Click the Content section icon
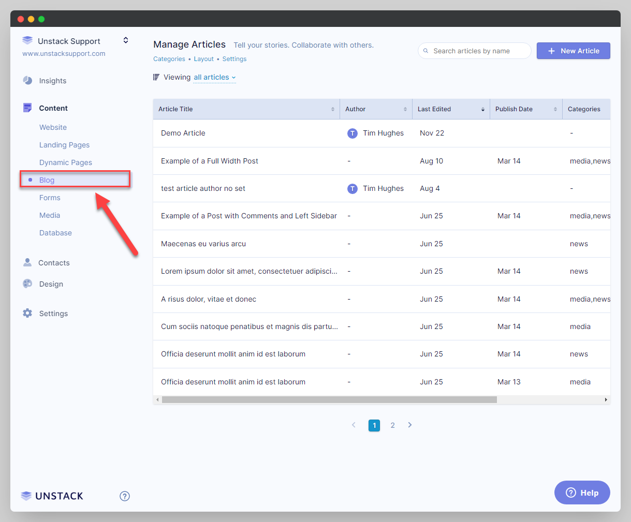The image size is (631, 522). 27,108
